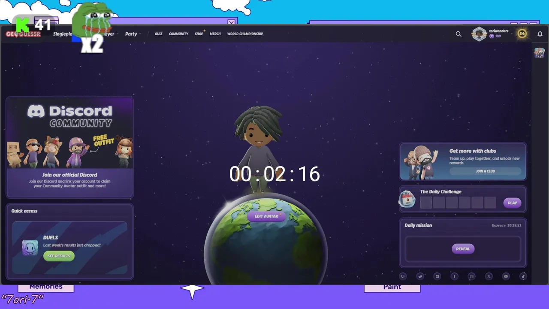Click 'Last week's results just dropped!' text
549x309 pixels.
tap(72, 245)
